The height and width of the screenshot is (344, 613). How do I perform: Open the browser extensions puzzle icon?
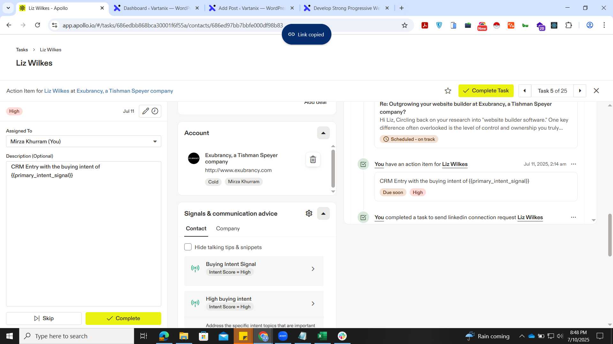pyautogui.click(x=569, y=25)
